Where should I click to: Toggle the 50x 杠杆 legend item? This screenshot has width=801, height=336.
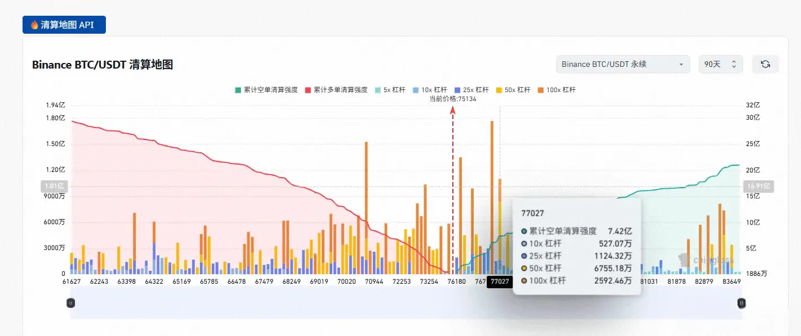pyautogui.click(x=513, y=90)
